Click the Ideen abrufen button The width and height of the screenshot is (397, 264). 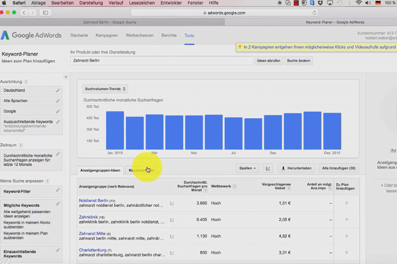pos(269,61)
